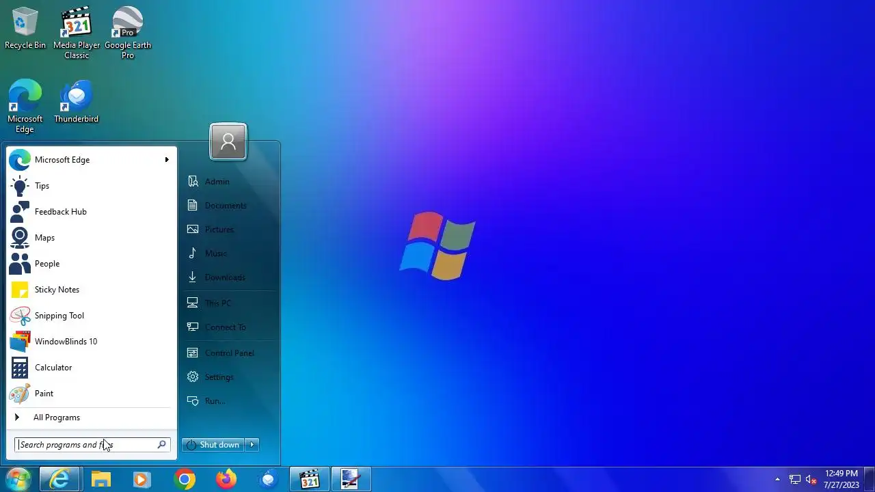
Task: Open WindowBlinds 10
Action: pyautogui.click(x=91, y=342)
